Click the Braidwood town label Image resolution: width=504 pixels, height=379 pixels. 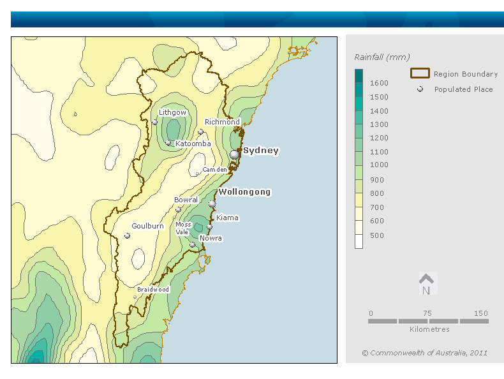(x=154, y=290)
